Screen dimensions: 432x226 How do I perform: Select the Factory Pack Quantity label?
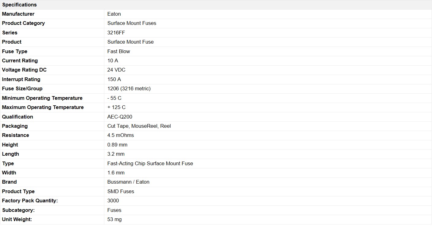point(30,201)
